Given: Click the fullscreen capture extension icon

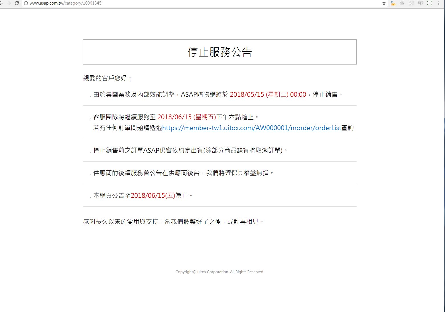Looking at the screenshot, I should 430,3.
